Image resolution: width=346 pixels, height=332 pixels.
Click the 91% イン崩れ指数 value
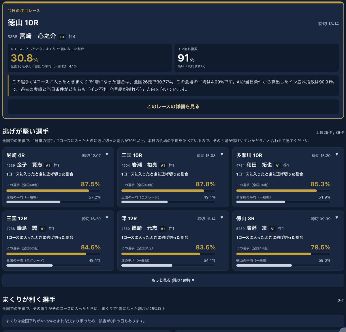coord(186,58)
